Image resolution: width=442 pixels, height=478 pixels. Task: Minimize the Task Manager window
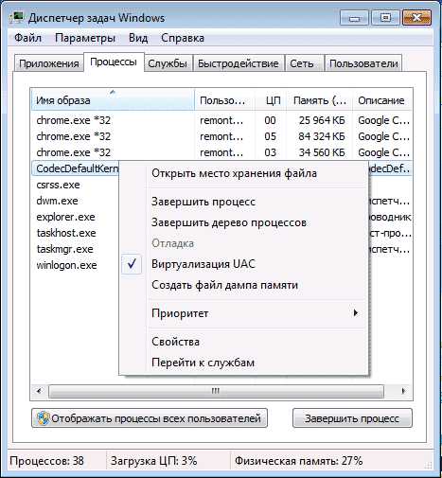[x=355, y=18]
